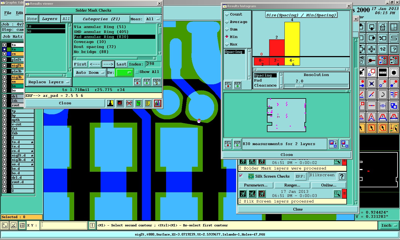This screenshot has height=240, width=400.
Task: Open the Edit menu
Action: [x=19, y=13]
